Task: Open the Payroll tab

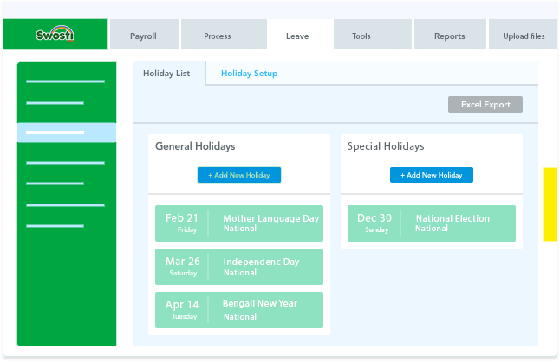Action: 144,35
